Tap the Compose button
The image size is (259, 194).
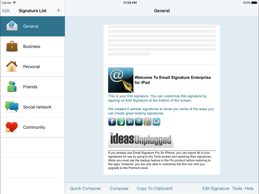[x=119, y=188]
